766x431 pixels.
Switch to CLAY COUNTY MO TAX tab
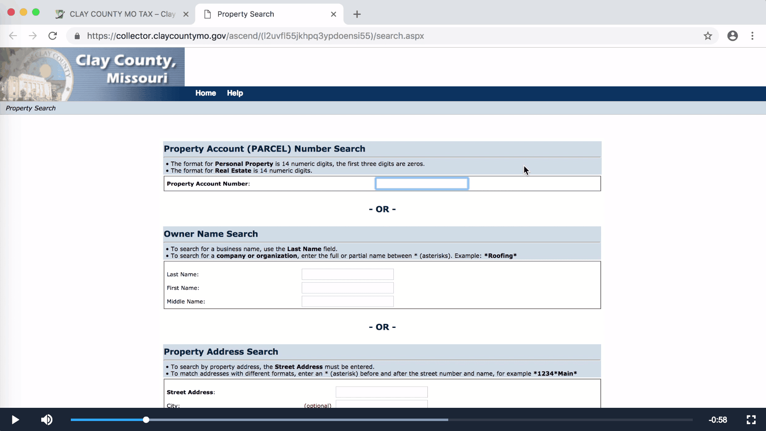[120, 14]
